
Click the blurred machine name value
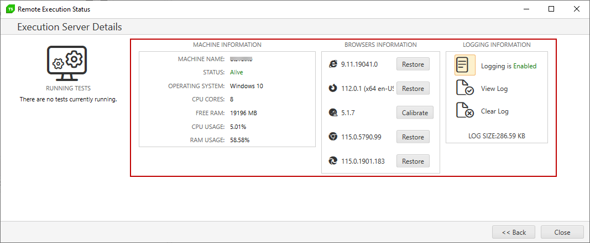coord(241,59)
